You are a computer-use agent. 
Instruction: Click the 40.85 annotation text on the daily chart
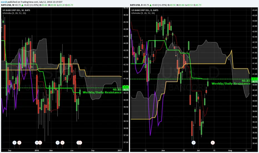tap(246, 81)
